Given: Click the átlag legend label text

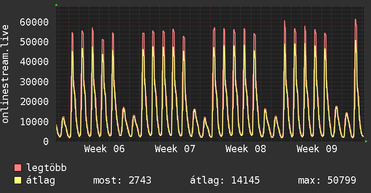Looking at the screenshot, I should pos(41,180).
